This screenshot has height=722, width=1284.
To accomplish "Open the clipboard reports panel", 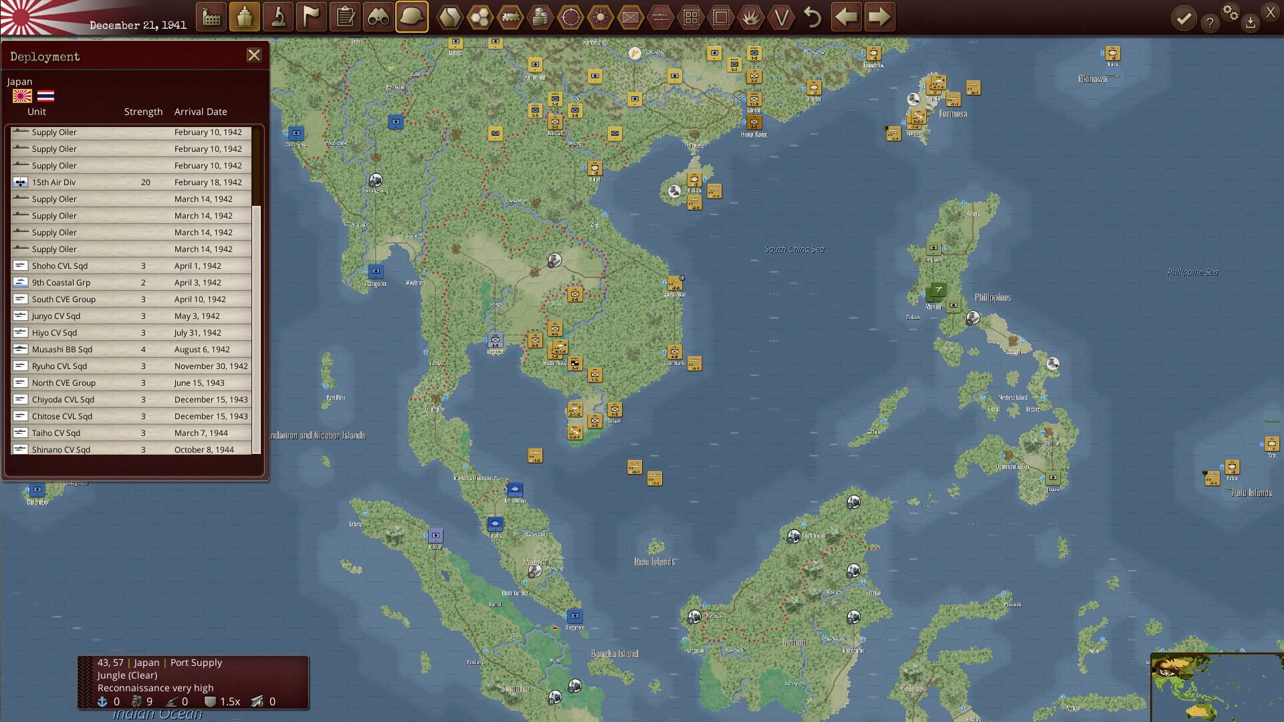I will 344,17.
